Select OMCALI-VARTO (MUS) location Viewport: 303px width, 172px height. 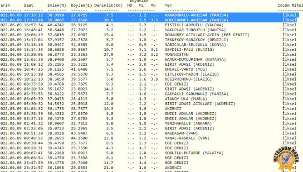186,69
